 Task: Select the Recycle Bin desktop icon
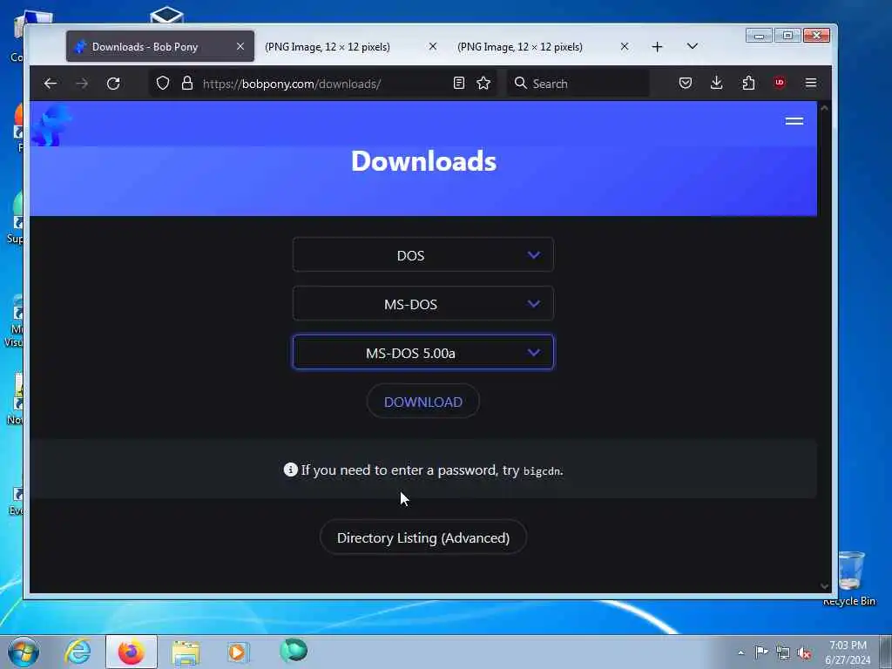point(850,578)
